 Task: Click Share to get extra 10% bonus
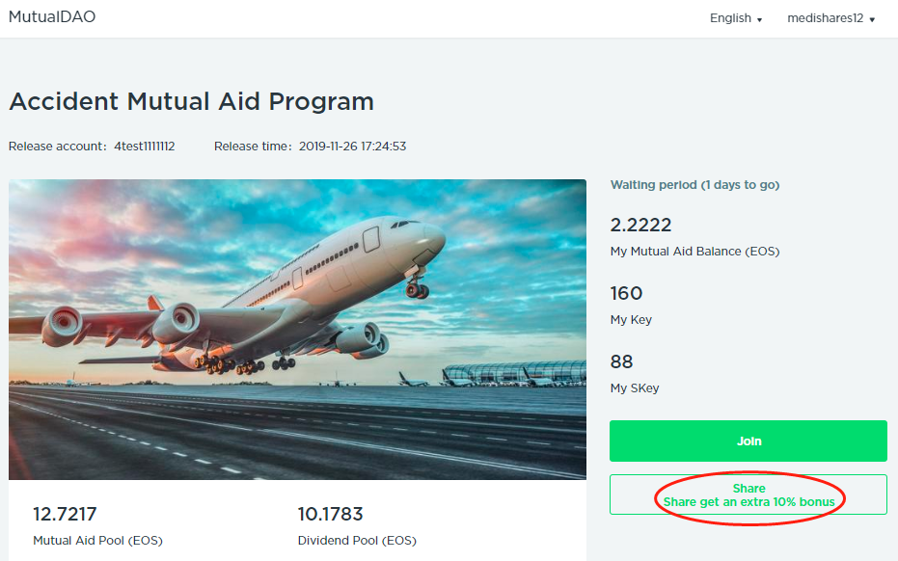pos(748,494)
